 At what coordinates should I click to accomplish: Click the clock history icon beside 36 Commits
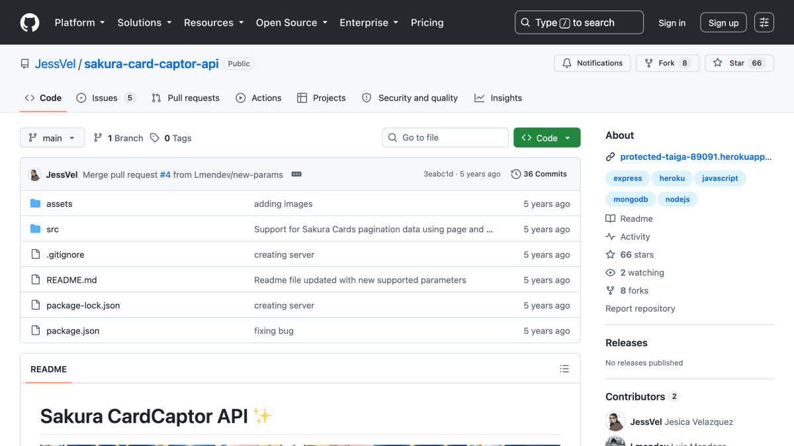pyautogui.click(x=516, y=174)
